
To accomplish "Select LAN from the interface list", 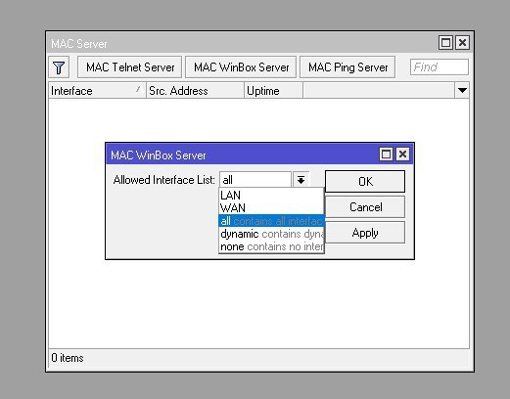I will pos(271,196).
